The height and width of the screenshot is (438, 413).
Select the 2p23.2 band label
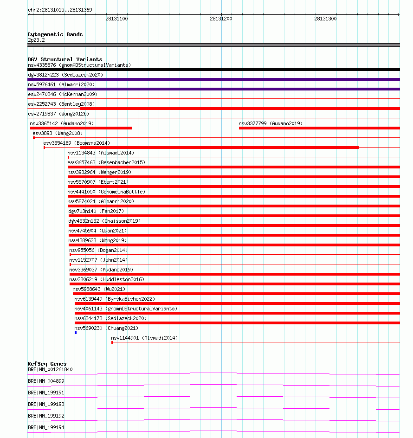(x=36, y=40)
